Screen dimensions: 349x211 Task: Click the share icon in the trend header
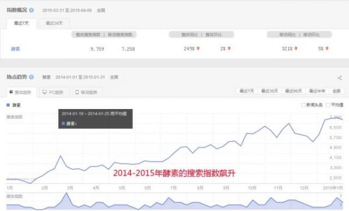pos(340,78)
